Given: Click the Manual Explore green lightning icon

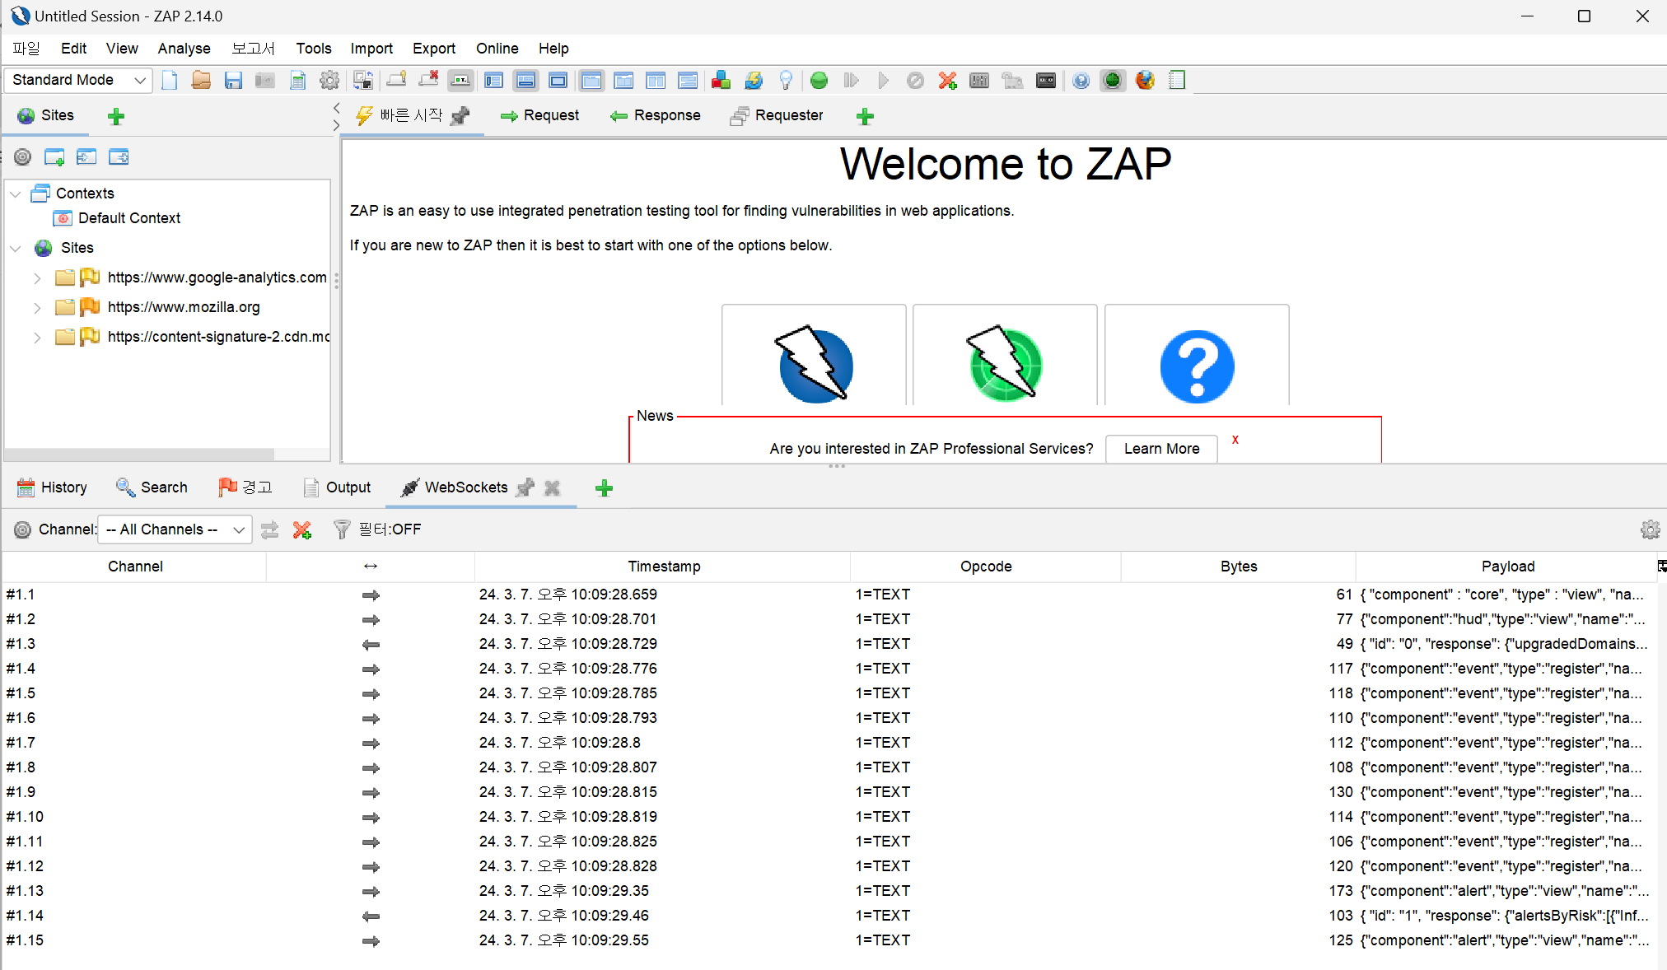Looking at the screenshot, I should tap(1005, 364).
